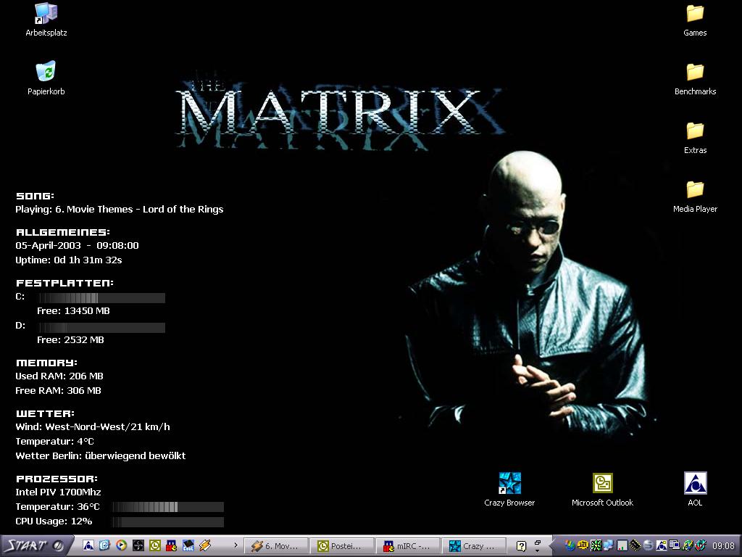742x557 pixels.
Task: Click the memory chip tray icon
Action: point(635,545)
